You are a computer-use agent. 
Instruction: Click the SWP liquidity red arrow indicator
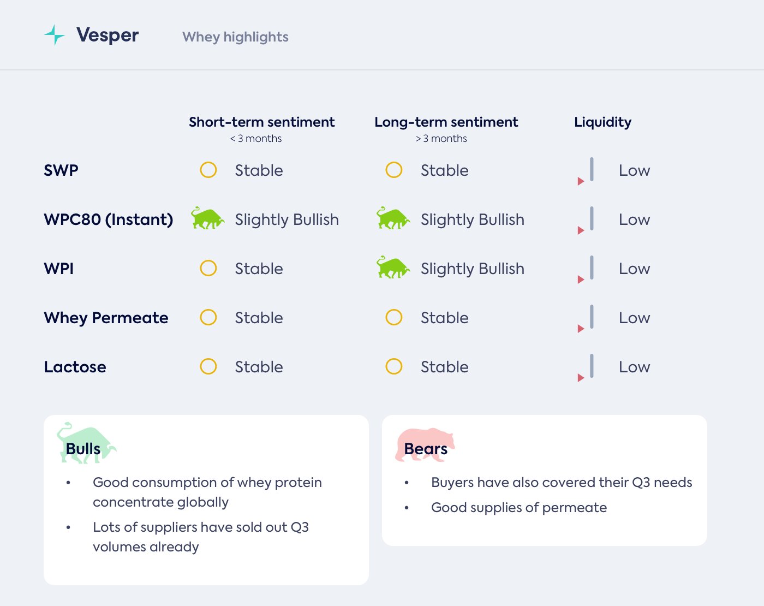tap(581, 181)
